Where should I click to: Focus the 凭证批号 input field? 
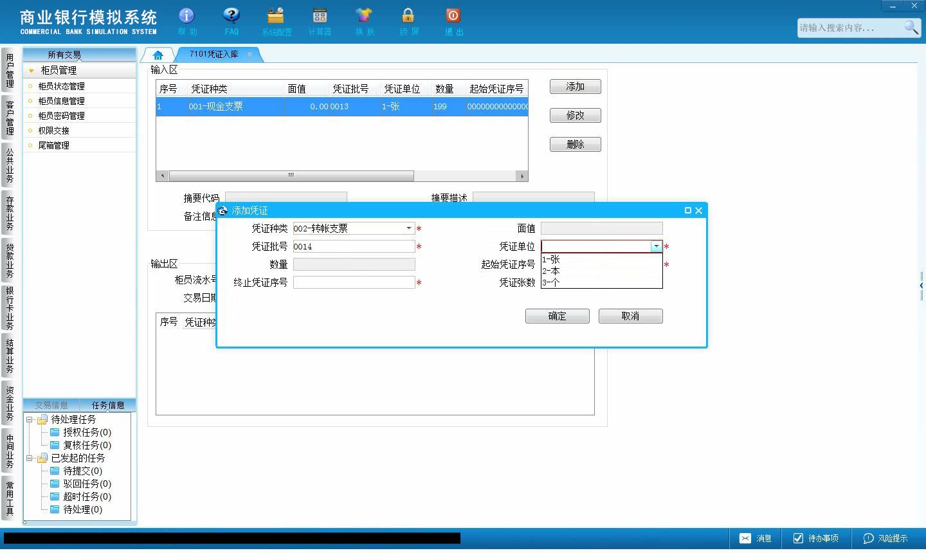[x=354, y=246]
